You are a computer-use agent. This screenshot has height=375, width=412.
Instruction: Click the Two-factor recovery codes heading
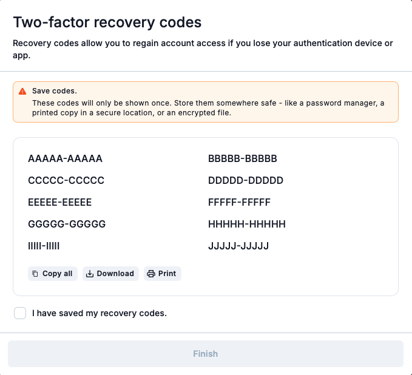[107, 23]
